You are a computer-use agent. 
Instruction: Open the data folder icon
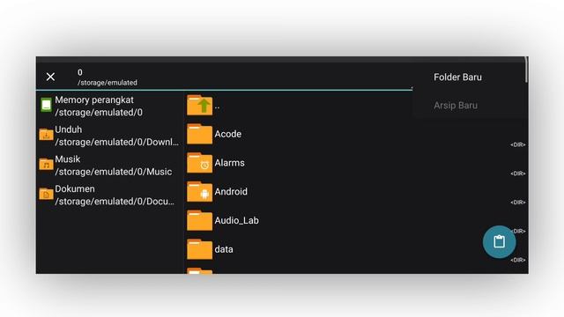click(x=200, y=249)
